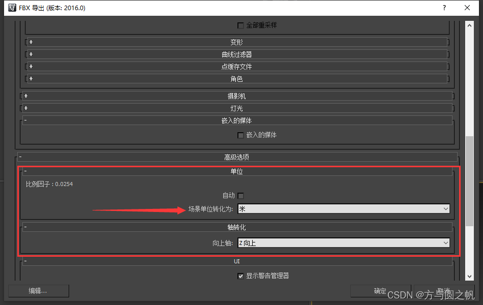Click the 确定 button

[x=380, y=291]
